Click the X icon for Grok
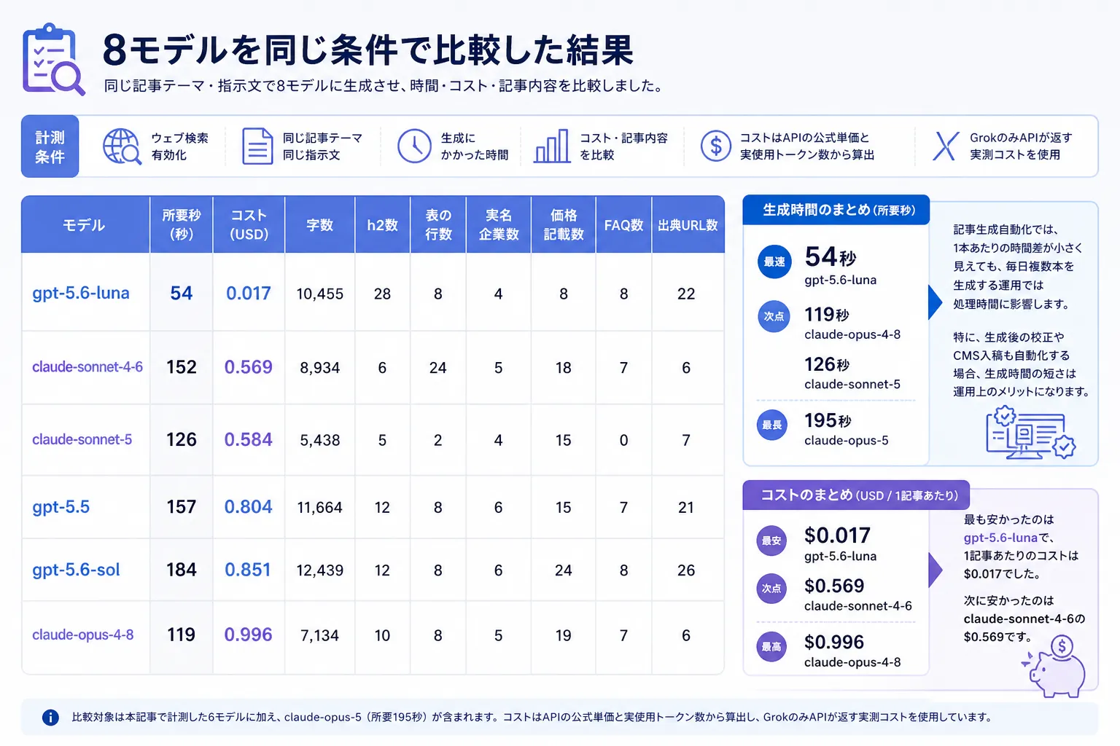The image size is (1120, 746). (946, 146)
